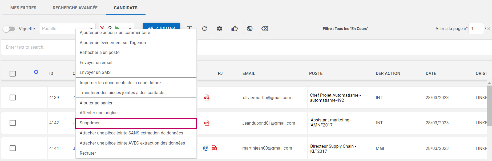Choose Supprimer from the actions menu
Image resolution: width=492 pixels, height=161 pixels.
136,123
